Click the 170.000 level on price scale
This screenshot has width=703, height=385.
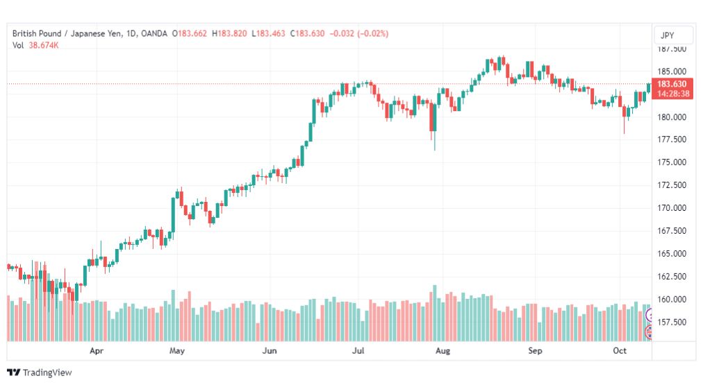(x=672, y=207)
